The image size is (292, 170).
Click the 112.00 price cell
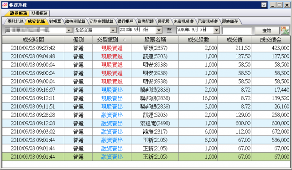tap(235, 132)
